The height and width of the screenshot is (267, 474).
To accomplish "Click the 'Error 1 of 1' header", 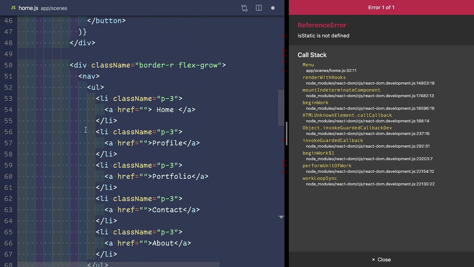I will [x=381, y=7].
